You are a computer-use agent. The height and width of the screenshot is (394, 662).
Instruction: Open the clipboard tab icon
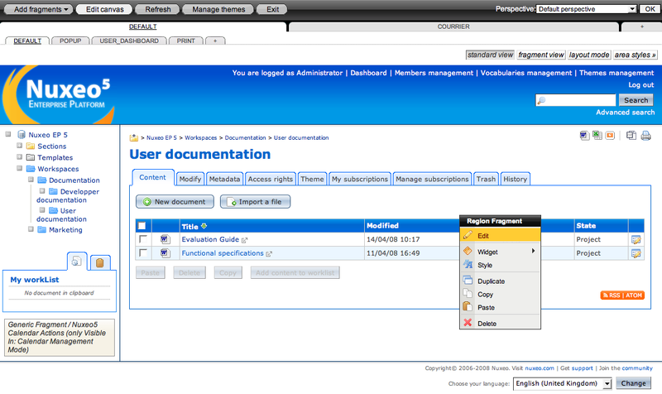coord(99,262)
